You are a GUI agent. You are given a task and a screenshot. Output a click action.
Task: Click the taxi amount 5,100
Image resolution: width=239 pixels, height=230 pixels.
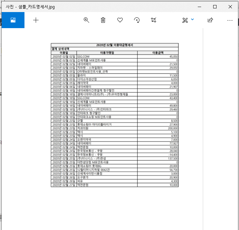[174, 132]
